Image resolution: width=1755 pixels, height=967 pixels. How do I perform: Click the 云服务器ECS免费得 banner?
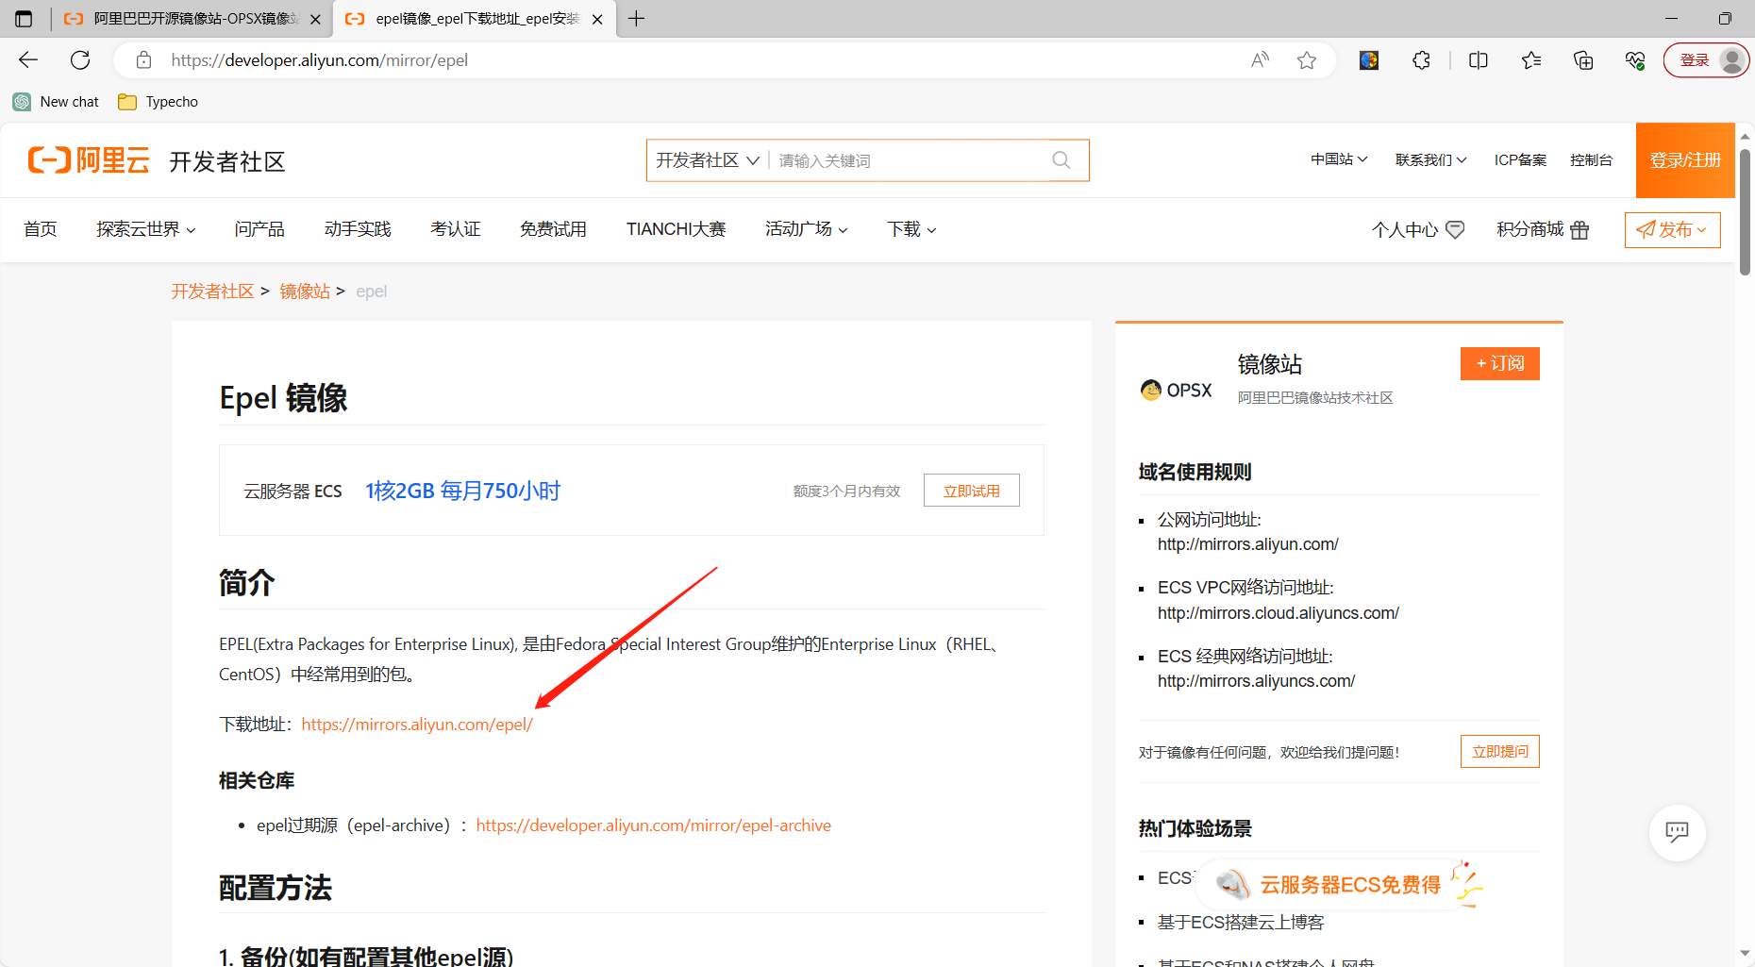pos(1338,885)
